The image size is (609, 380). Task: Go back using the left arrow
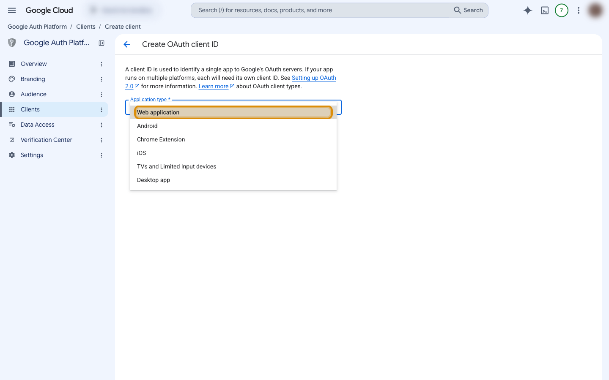pos(127,44)
